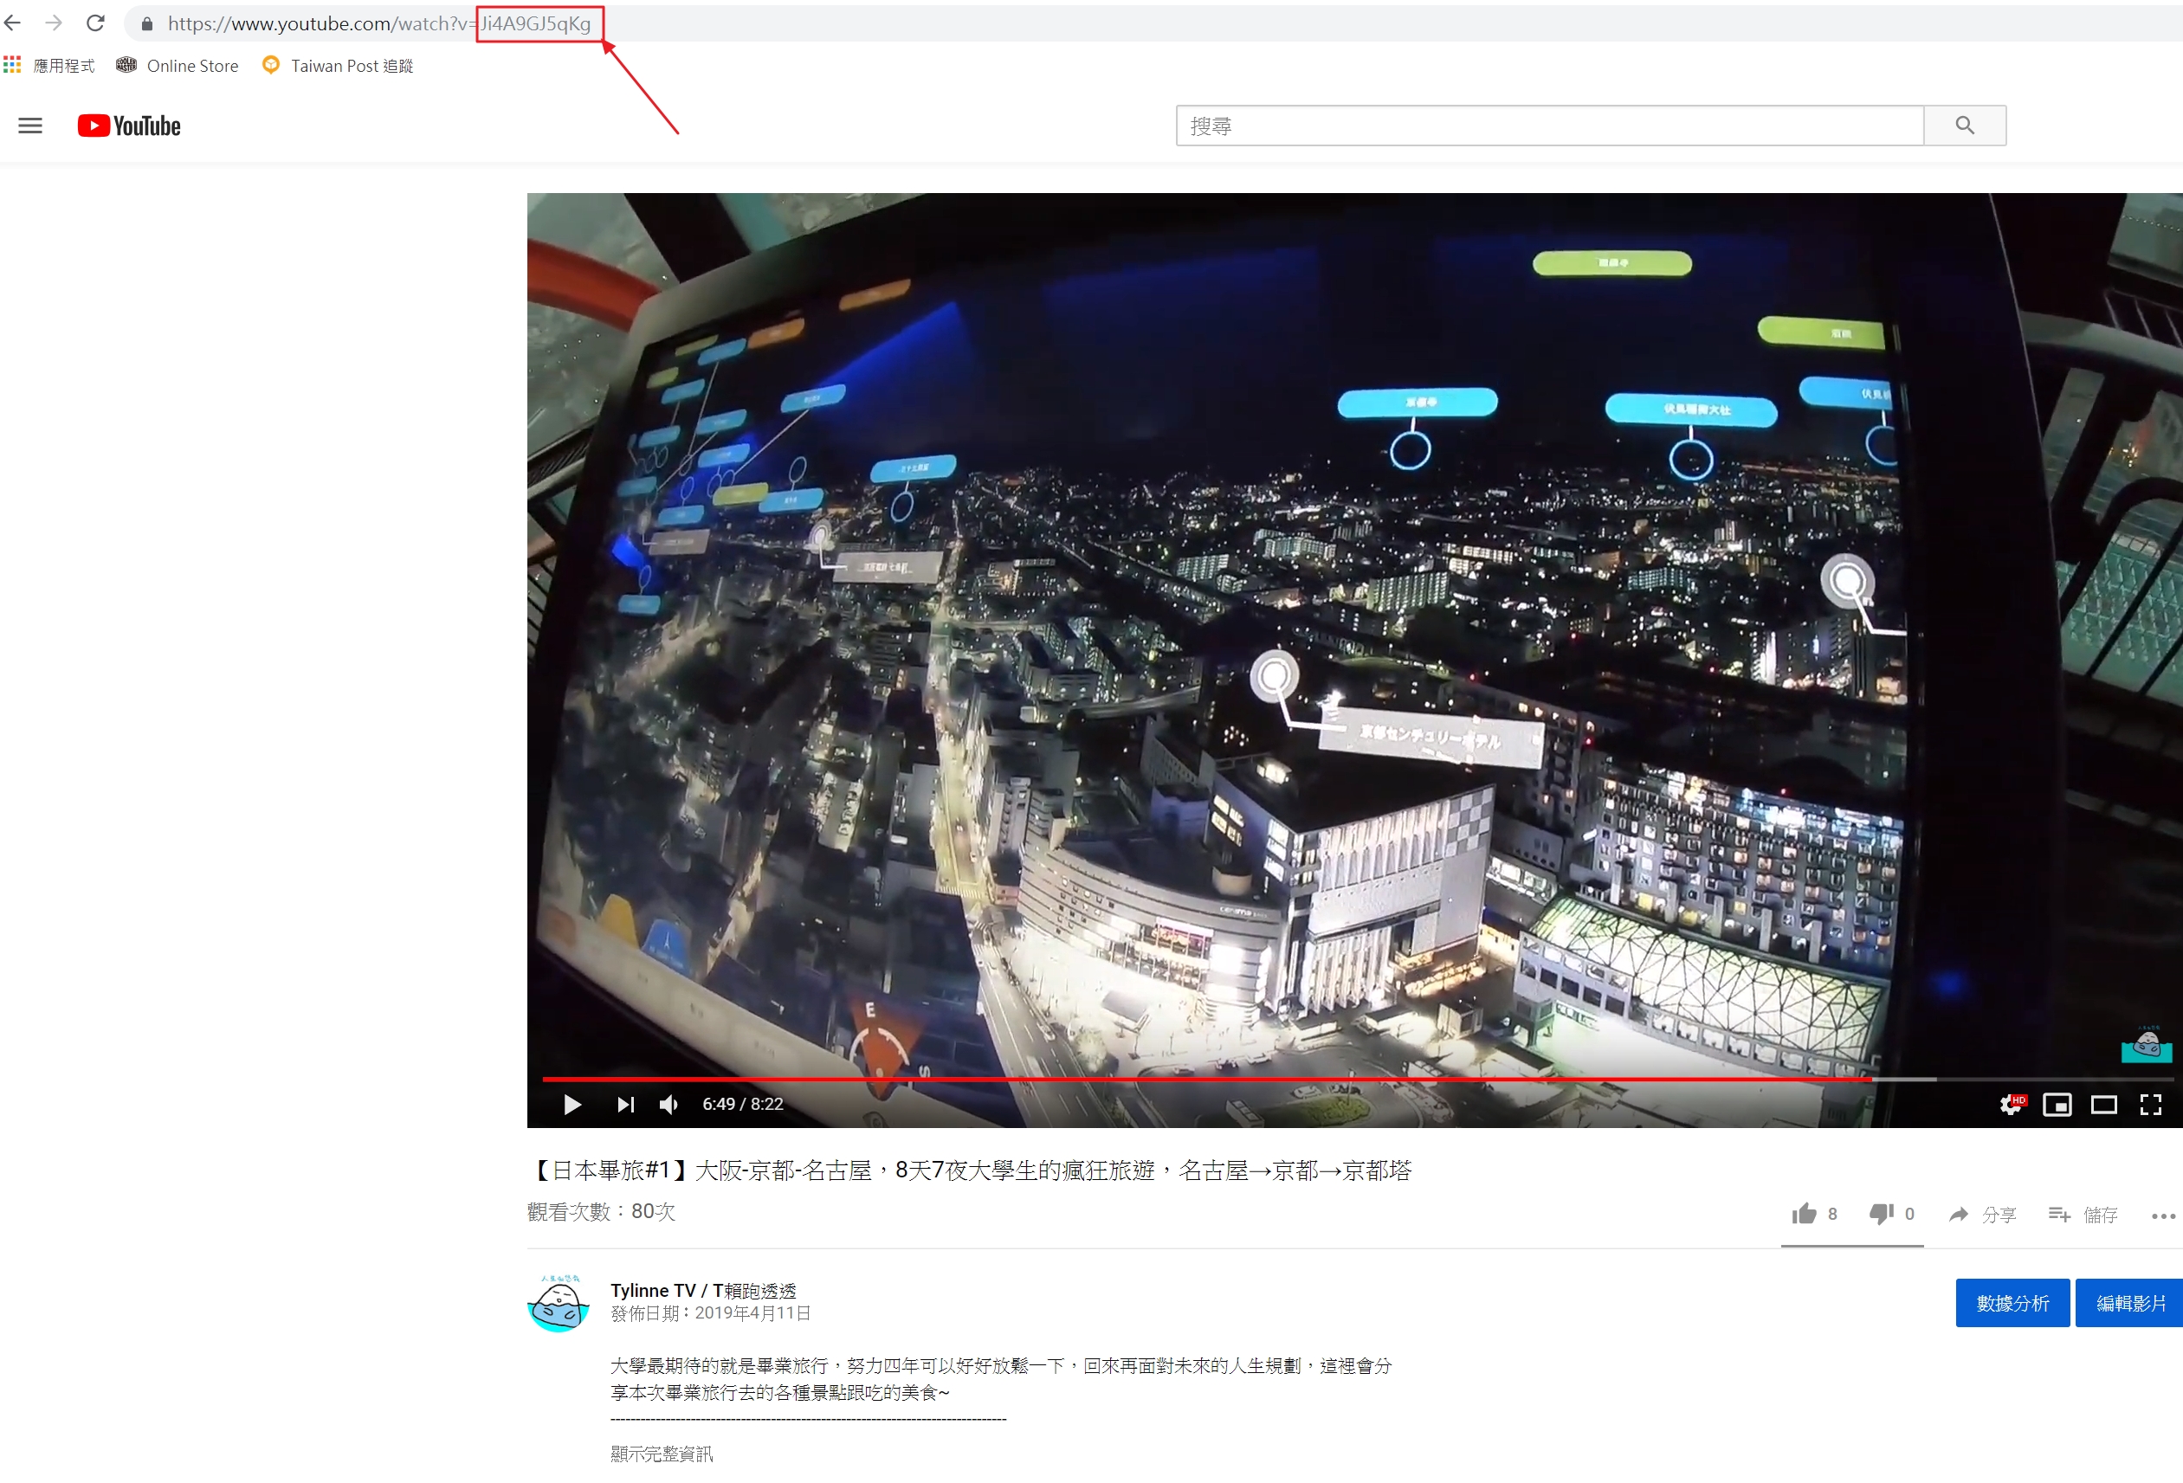Mute the video volume
This screenshot has height=1483, width=2183.
click(668, 1105)
